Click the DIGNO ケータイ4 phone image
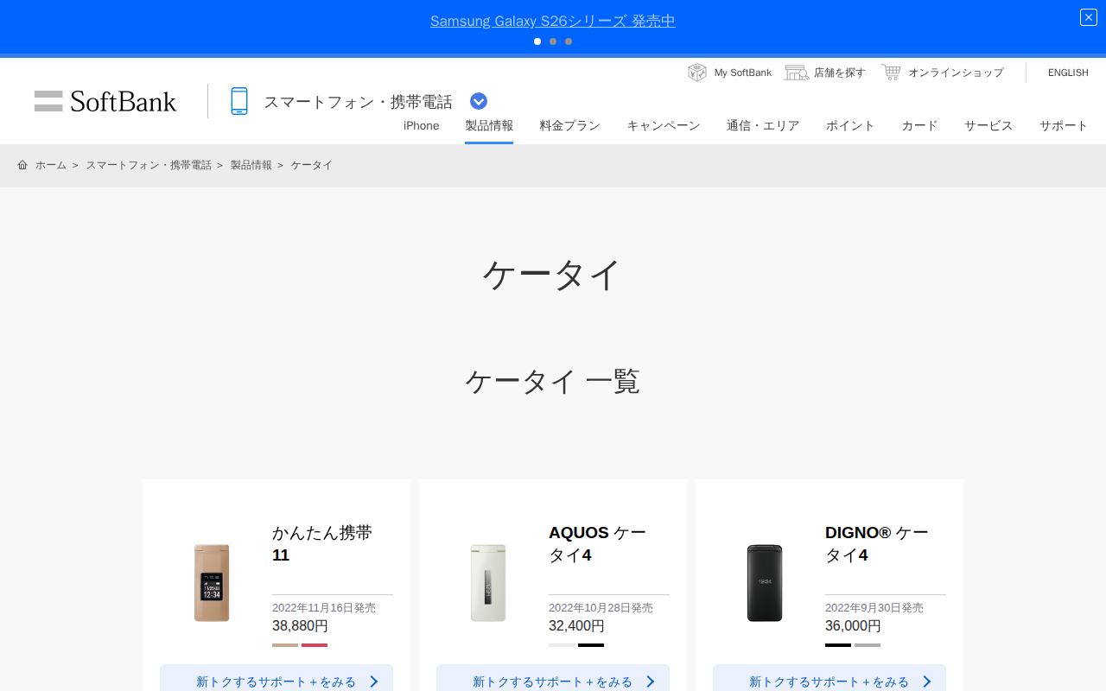This screenshot has width=1106, height=691. pyautogui.click(x=765, y=583)
